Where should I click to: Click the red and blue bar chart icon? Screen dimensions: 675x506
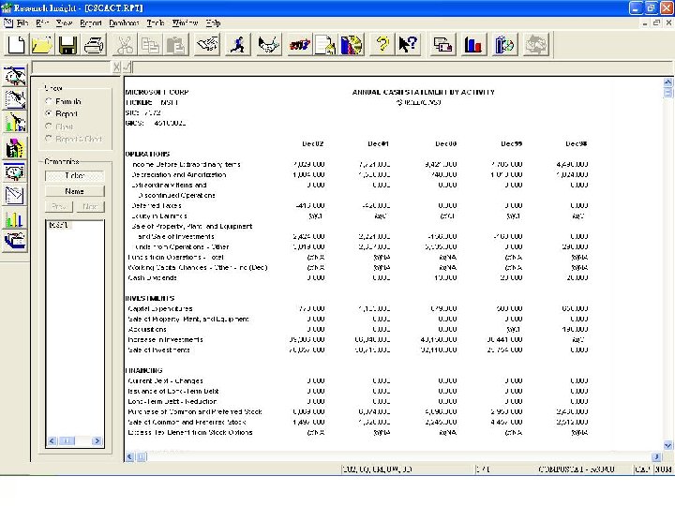coord(473,45)
